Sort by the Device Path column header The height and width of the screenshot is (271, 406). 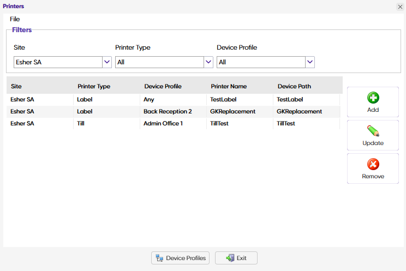(294, 86)
